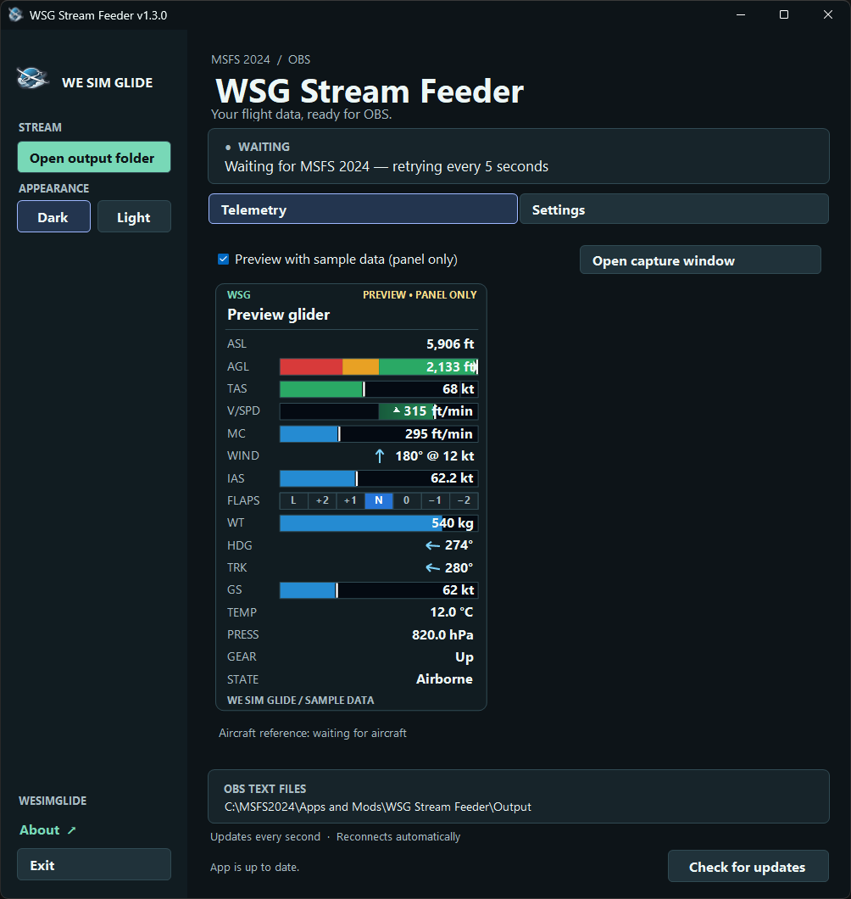Click the GEAR value Up

coord(464,657)
